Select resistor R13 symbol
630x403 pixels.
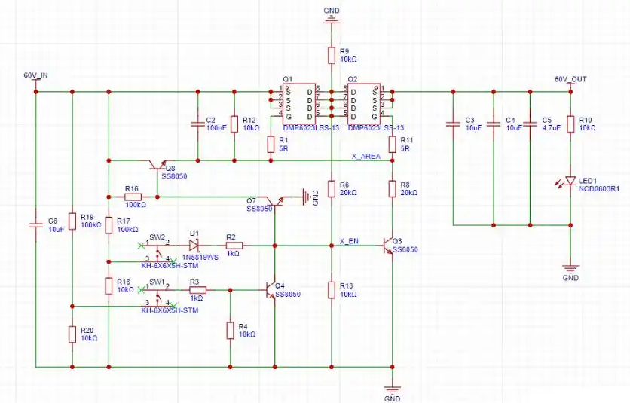click(332, 290)
